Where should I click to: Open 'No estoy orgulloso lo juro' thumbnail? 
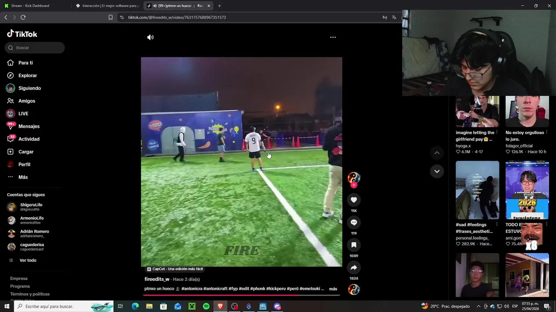pyautogui.click(x=527, y=112)
